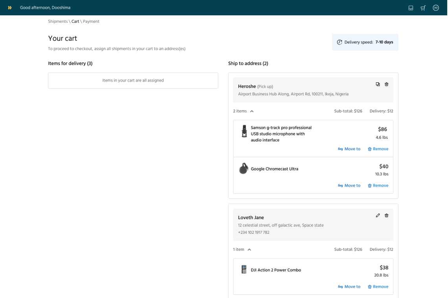448x298 pixels.
Task: Click the Airport Business Hub address text
Action: point(293,94)
